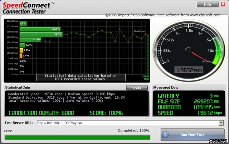Click the orange 2.4% histogram bar
This screenshot has height=144, width=229.
[21, 56]
